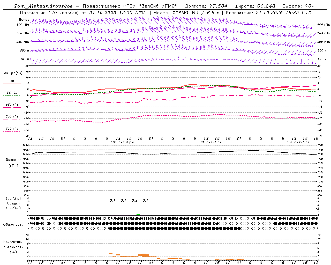This screenshot has height=265, width=331.
Task: Click the longitude value Долгота: 77.504
Action: pyautogui.click(x=206, y=6)
